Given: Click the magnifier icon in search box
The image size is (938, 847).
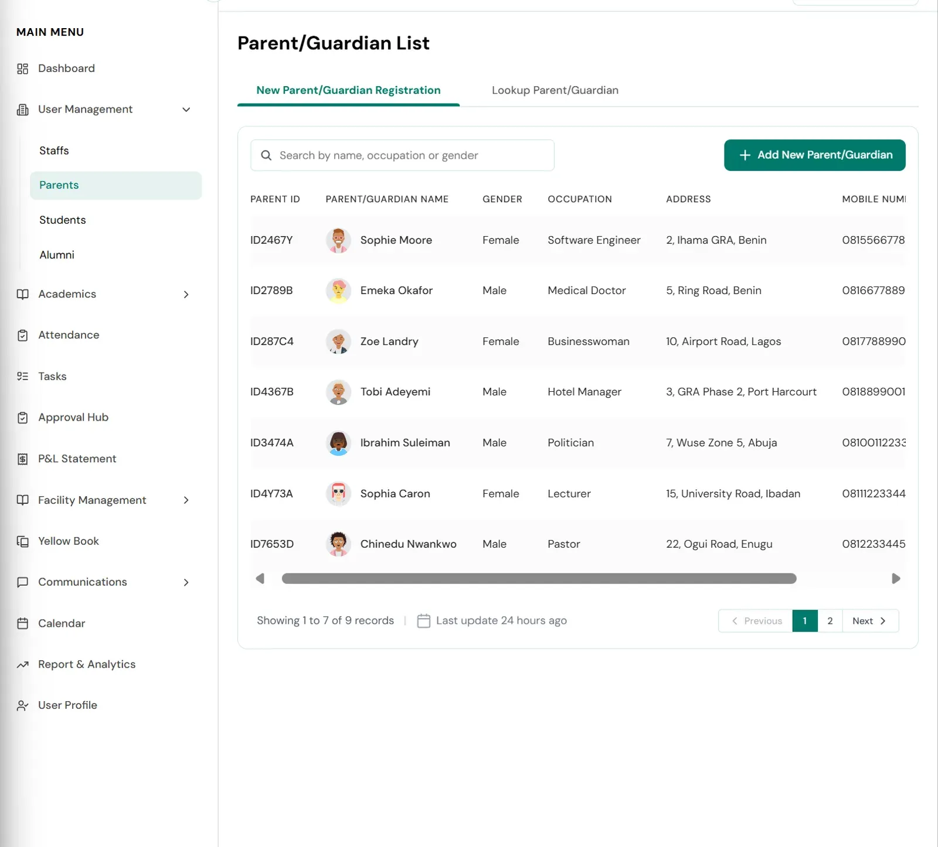Looking at the screenshot, I should coord(266,155).
